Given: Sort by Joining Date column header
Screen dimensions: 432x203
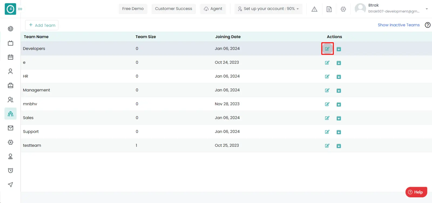Looking at the screenshot, I should click(228, 37).
